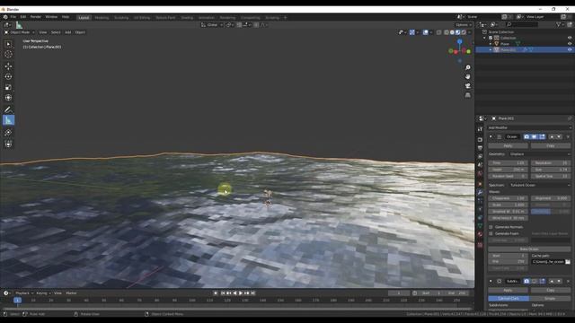Click cache path folder browse icon
Image resolution: width=575 pixels, height=323 pixels.
click(x=568, y=261)
